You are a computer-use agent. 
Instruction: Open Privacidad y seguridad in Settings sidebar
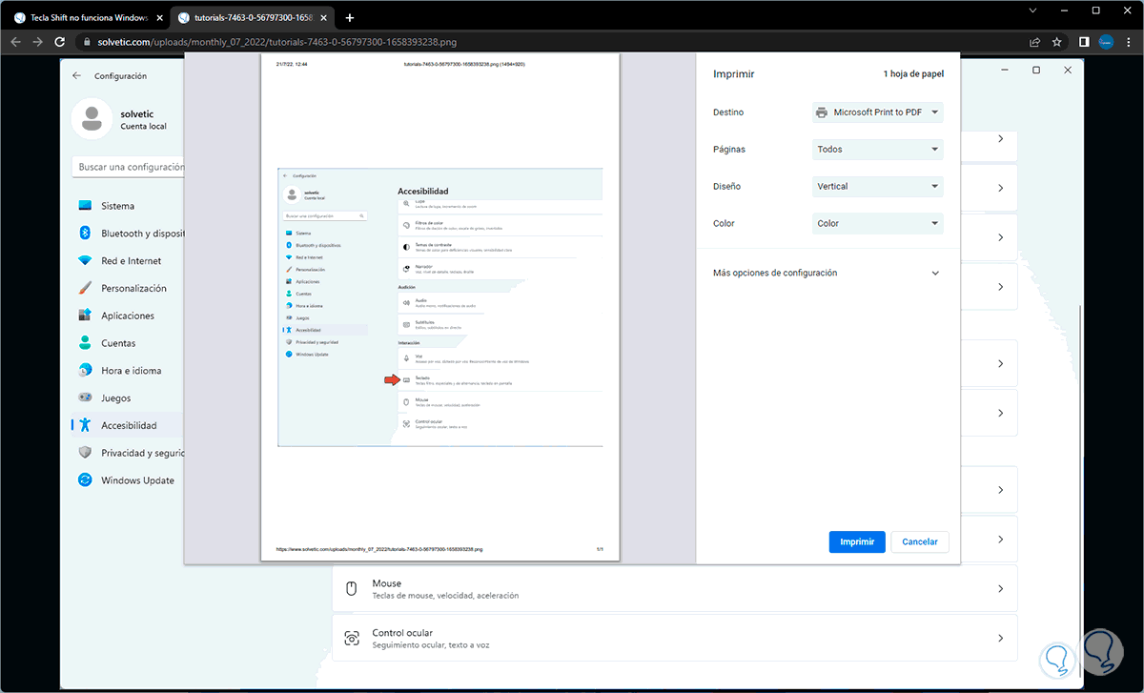pyautogui.click(x=128, y=453)
